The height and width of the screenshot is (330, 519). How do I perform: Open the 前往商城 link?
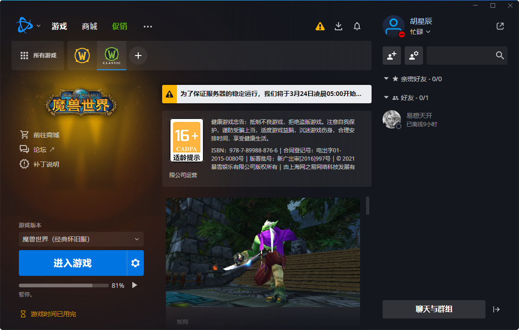[46, 135]
